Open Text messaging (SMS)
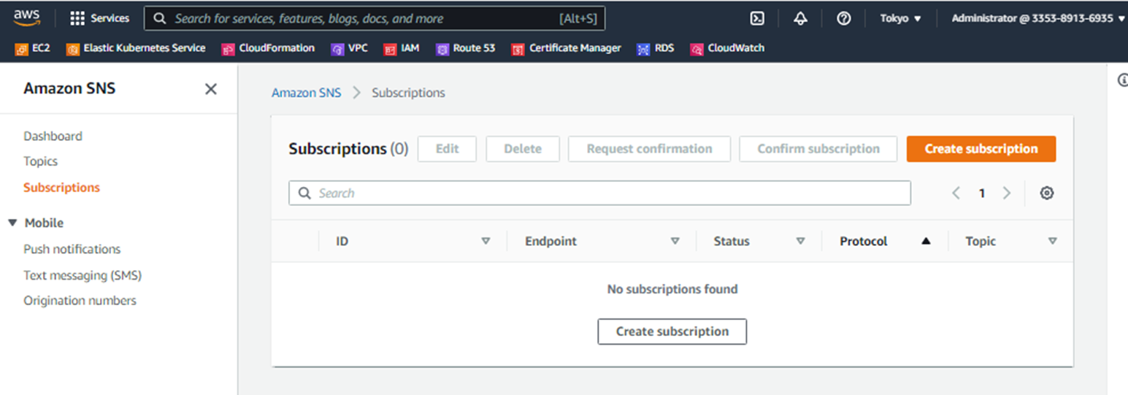 pyautogui.click(x=83, y=276)
